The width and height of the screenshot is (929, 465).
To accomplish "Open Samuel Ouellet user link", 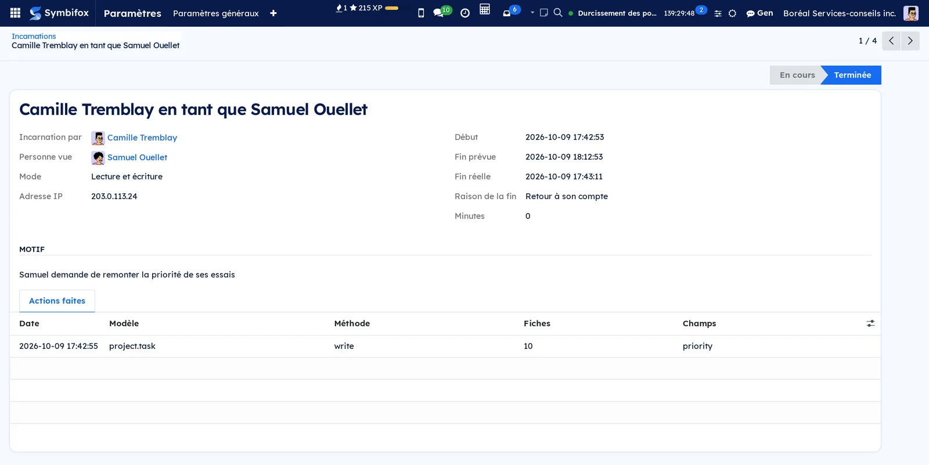I will tap(137, 157).
